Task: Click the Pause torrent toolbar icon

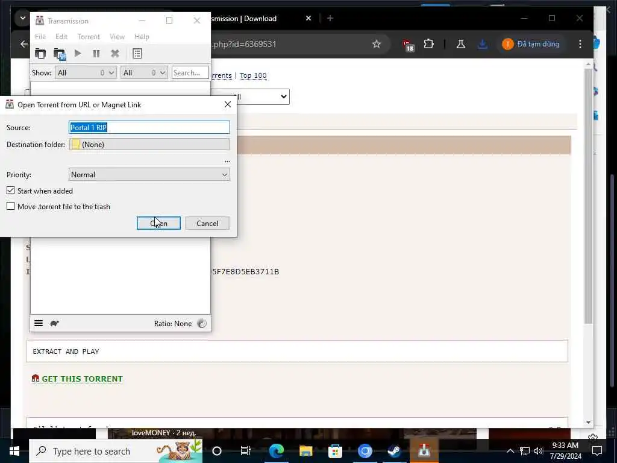Action: click(96, 54)
